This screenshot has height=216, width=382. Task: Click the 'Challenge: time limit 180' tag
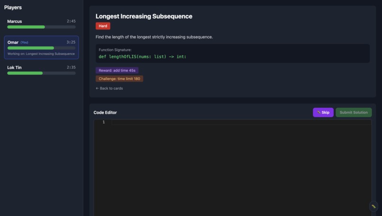[x=119, y=79]
